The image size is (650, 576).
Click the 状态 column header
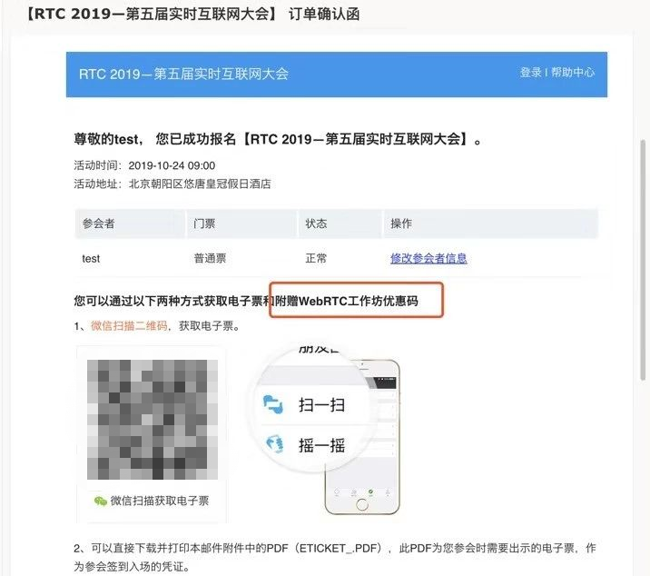[316, 223]
